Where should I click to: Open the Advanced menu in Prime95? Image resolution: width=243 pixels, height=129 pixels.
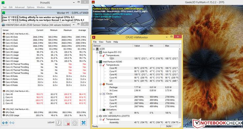(x=20, y=7)
